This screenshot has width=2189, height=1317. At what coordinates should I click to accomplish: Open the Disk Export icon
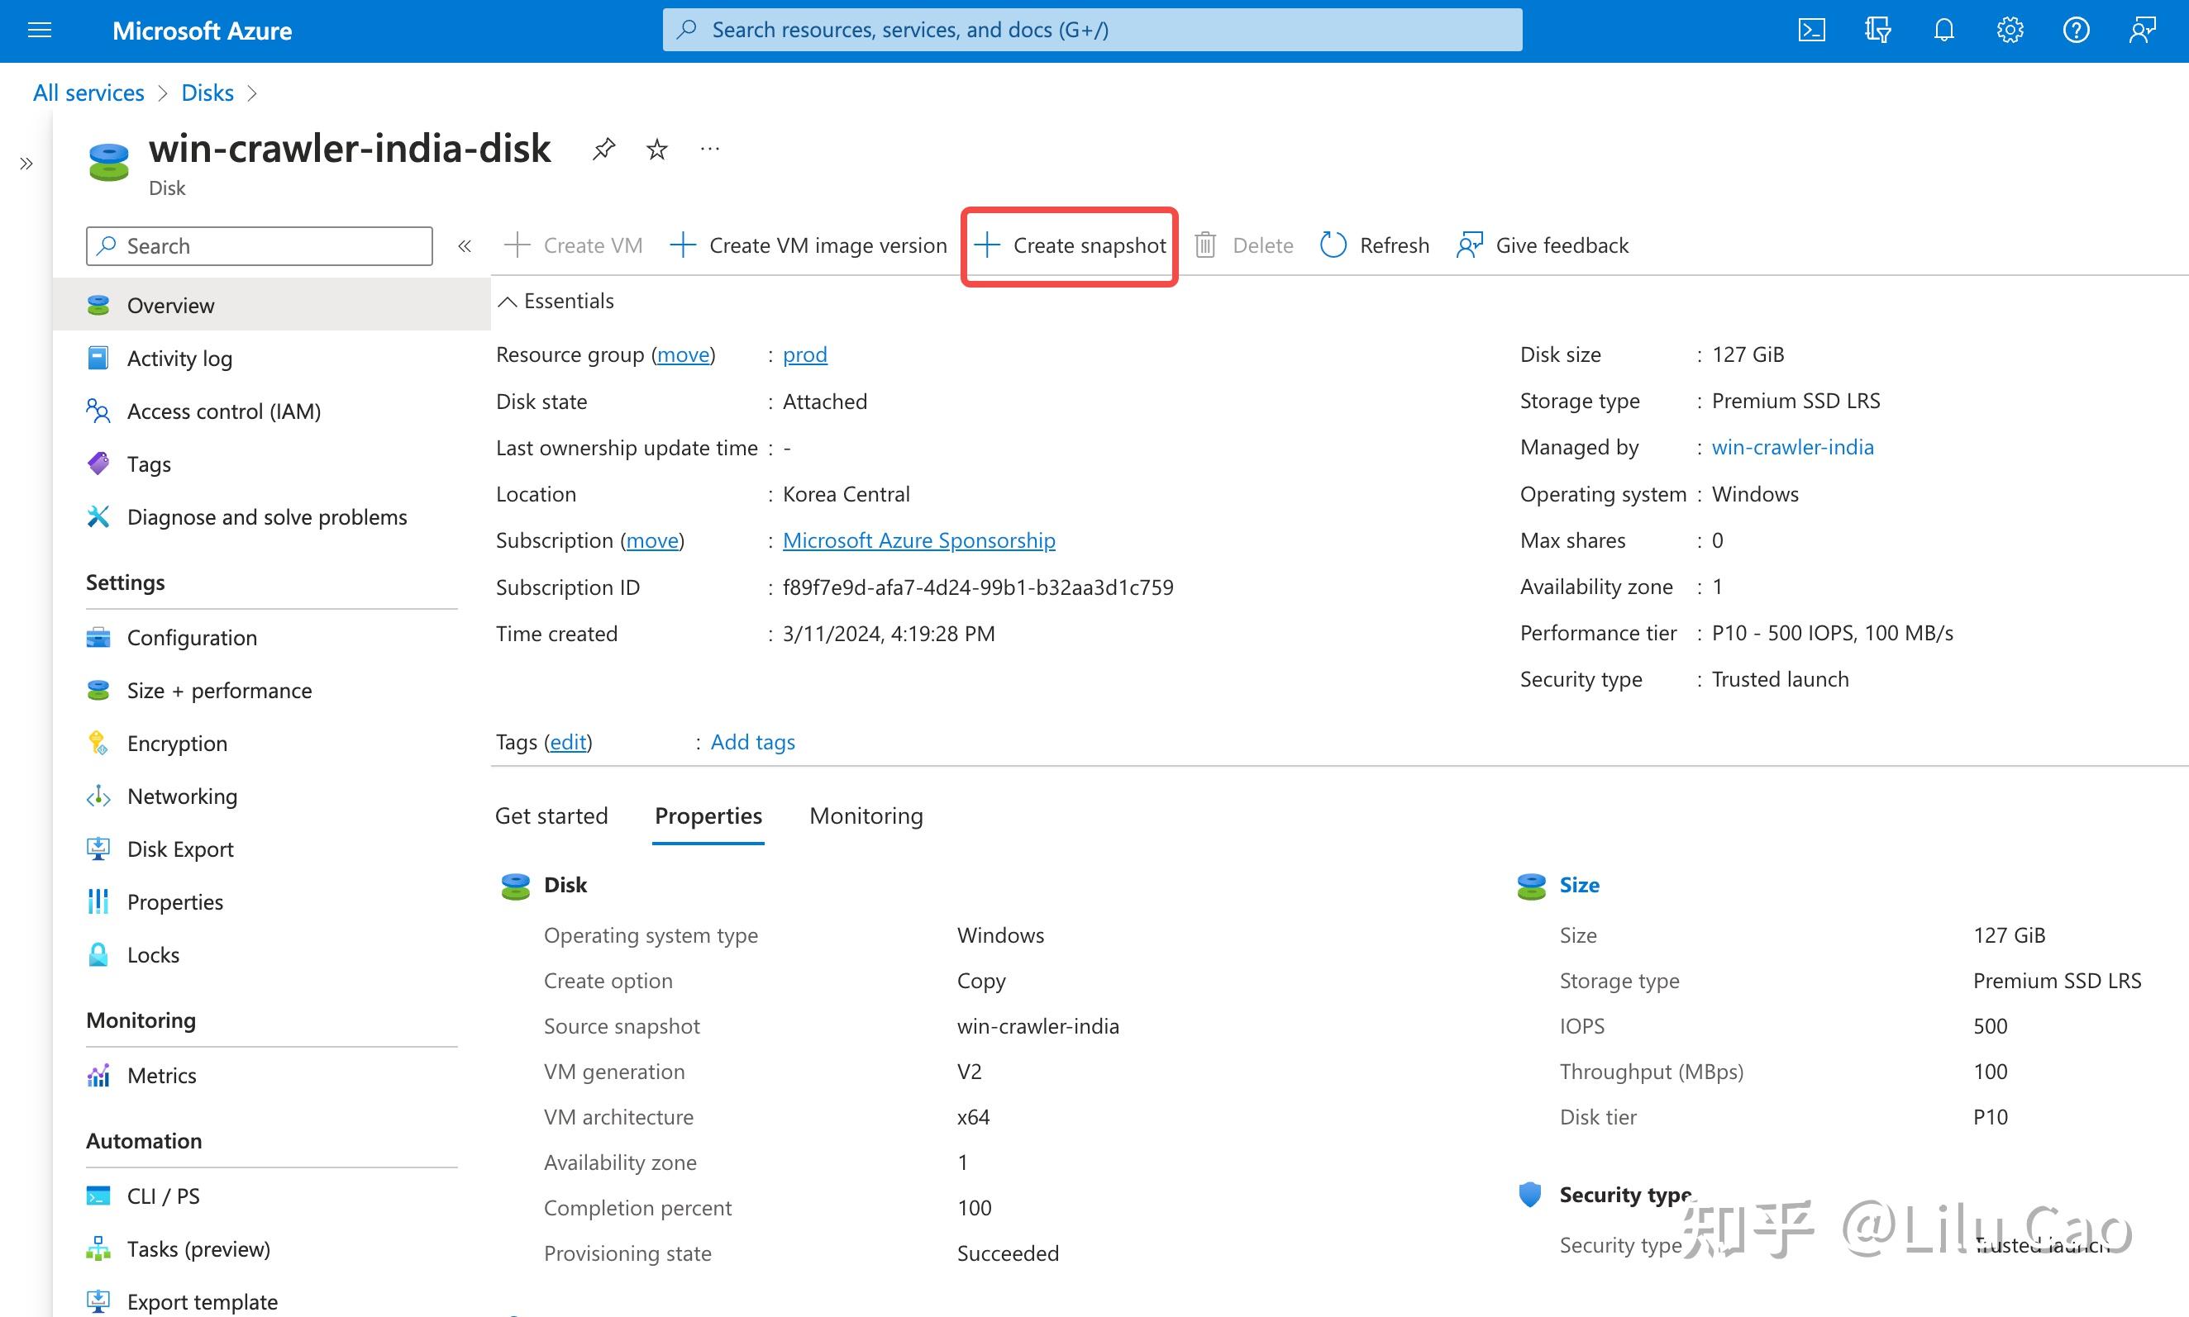click(98, 849)
